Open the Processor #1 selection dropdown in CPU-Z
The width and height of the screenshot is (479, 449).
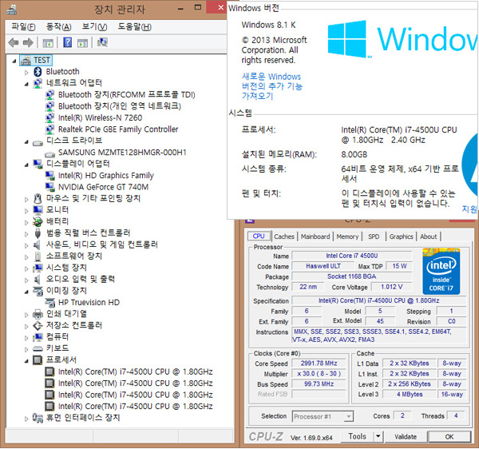pyautogui.click(x=348, y=416)
